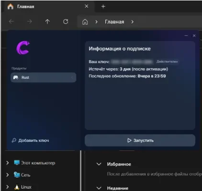Click the Forward arrow in File Explorer

pyautogui.click(x=29, y=21)
